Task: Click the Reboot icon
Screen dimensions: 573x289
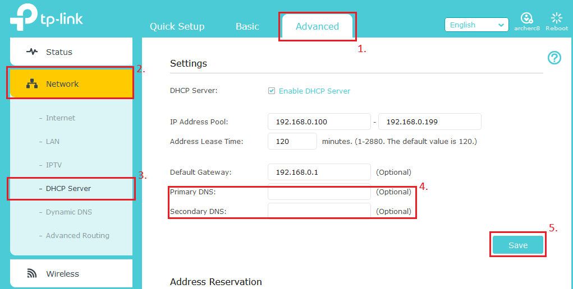Action: [557, 18]
